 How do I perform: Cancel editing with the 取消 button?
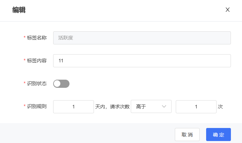coord(187,135)
